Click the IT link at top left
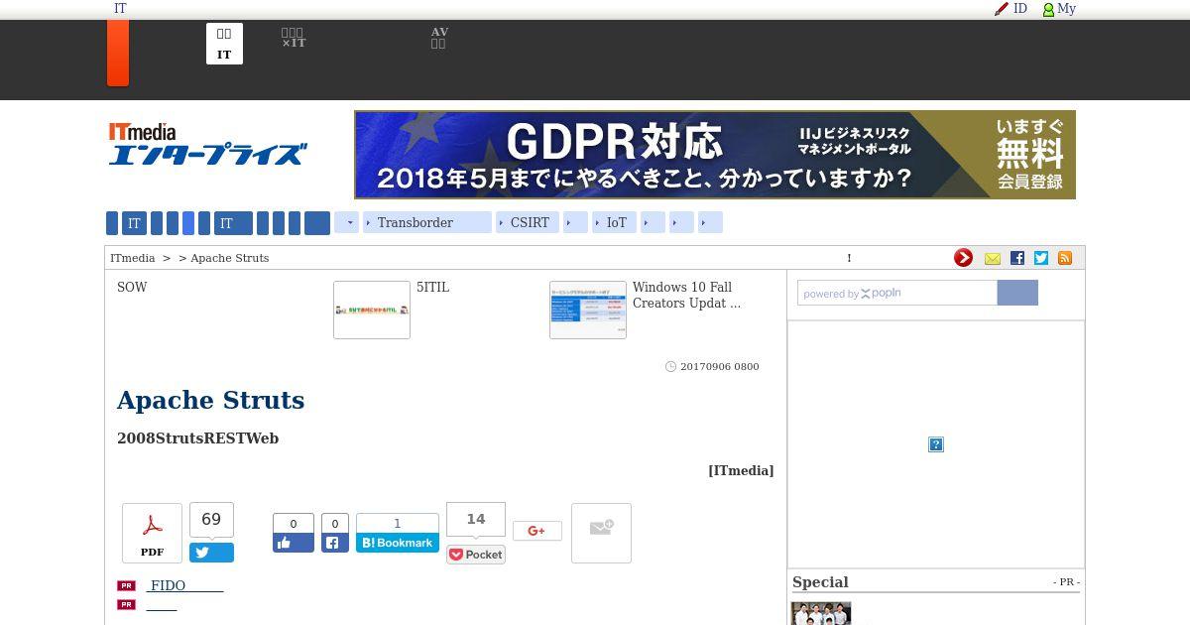Image resolution: width=1190 pixels, height=625 pixels. tap(120, 9)
